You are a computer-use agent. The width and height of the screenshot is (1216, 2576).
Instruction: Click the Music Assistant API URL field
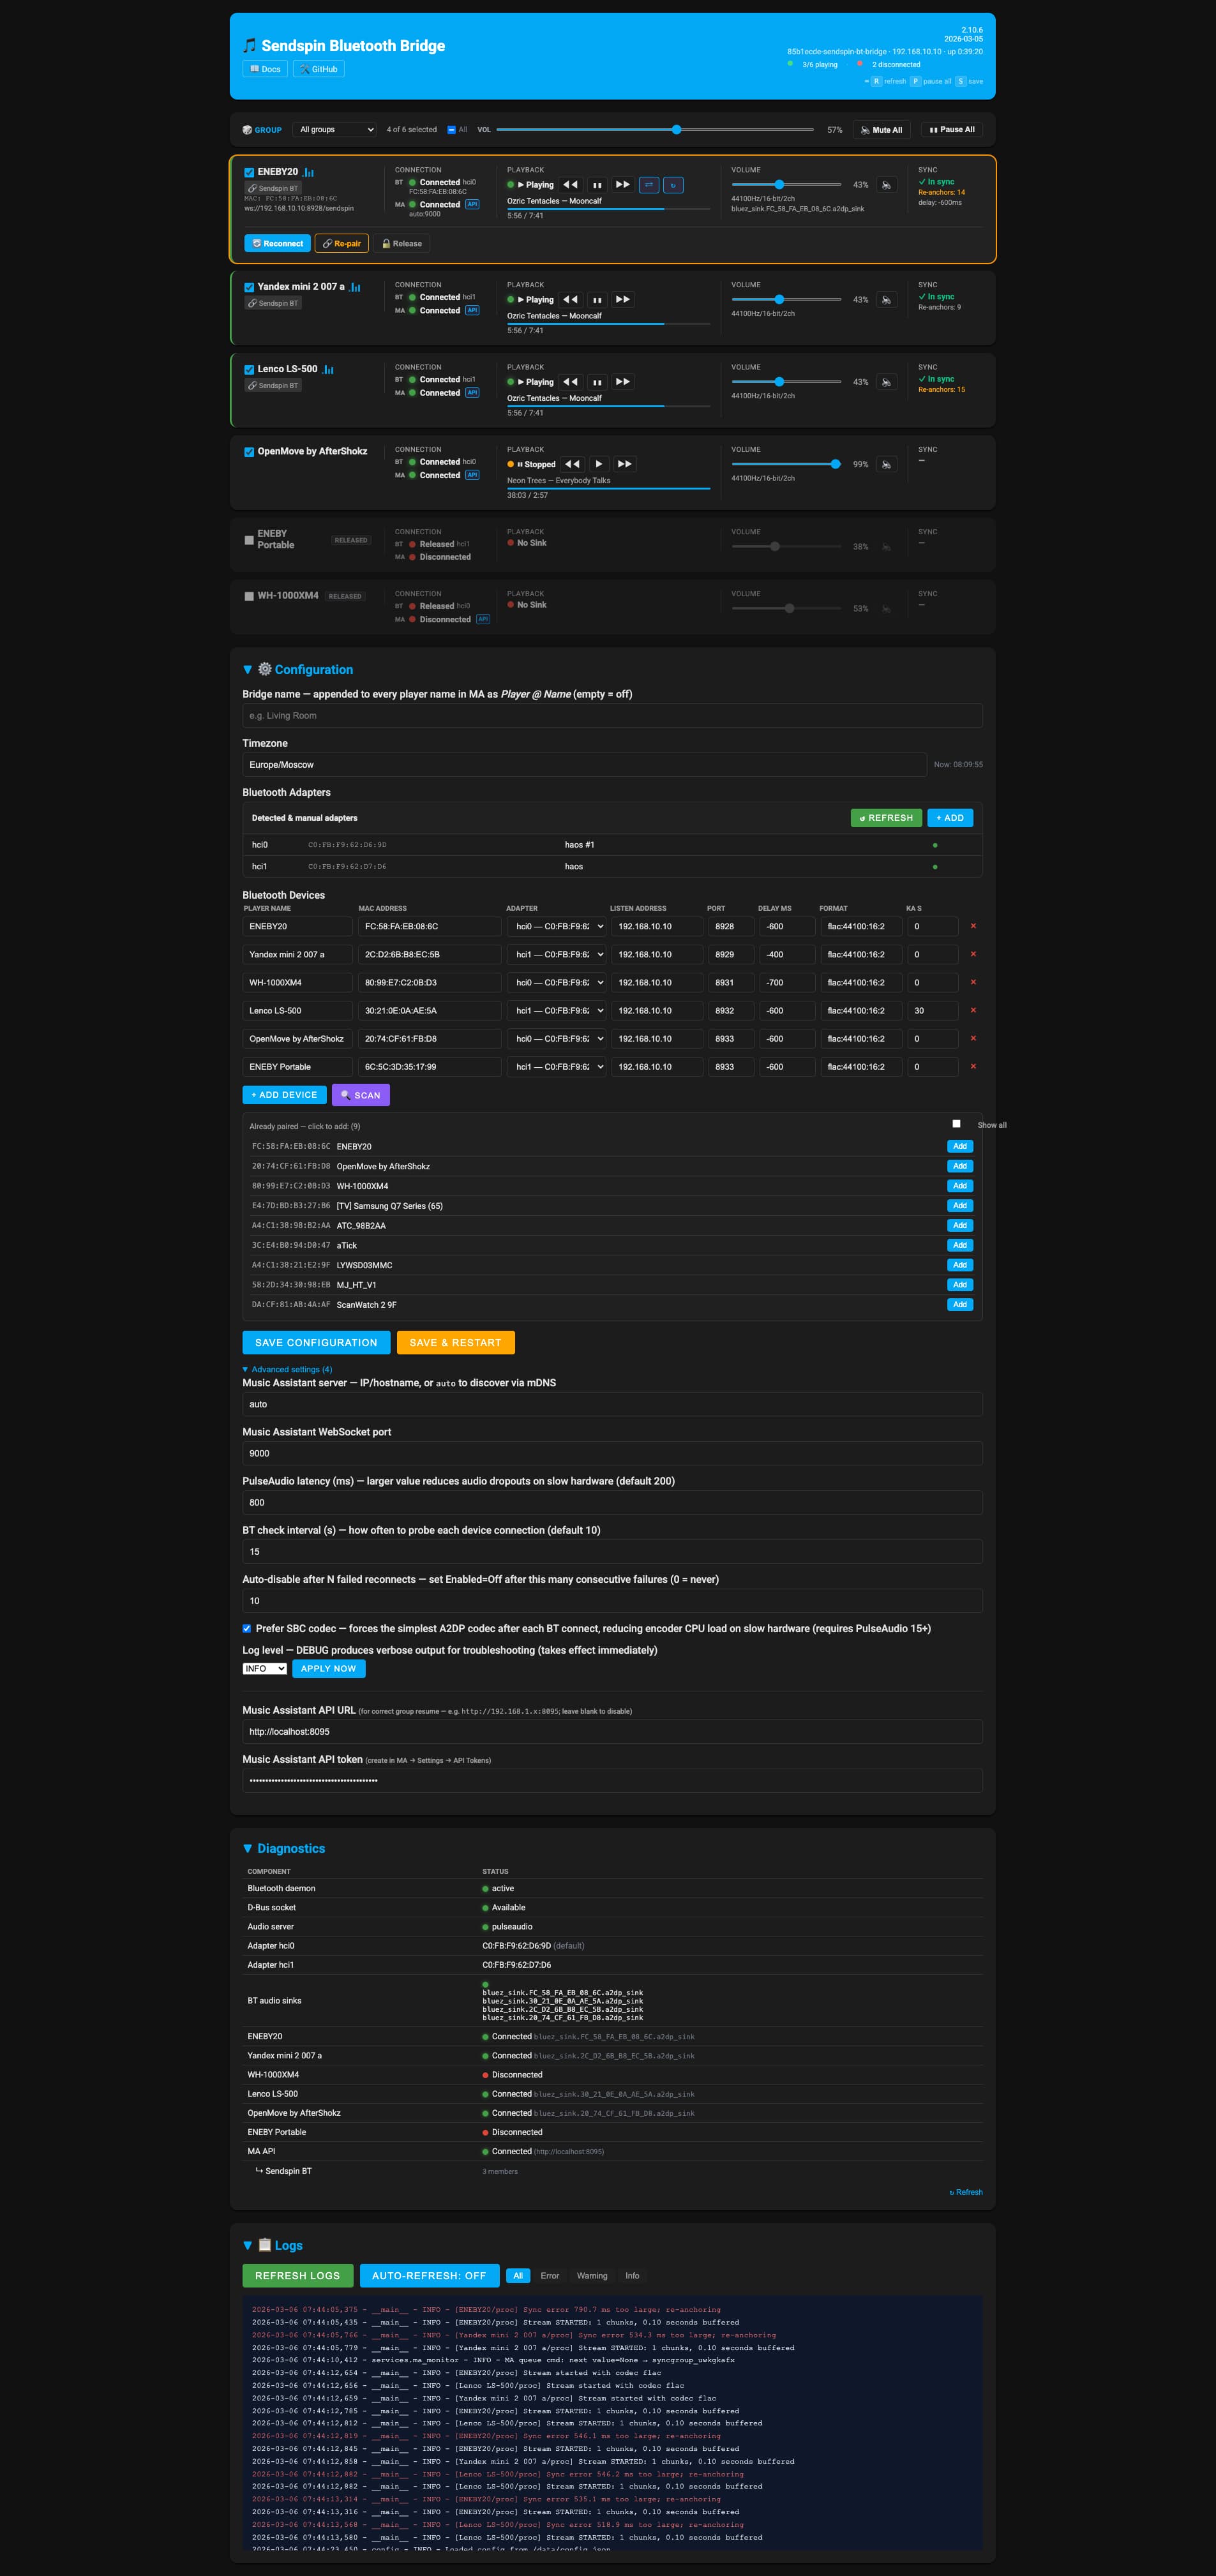click(x=612, y=1731)
